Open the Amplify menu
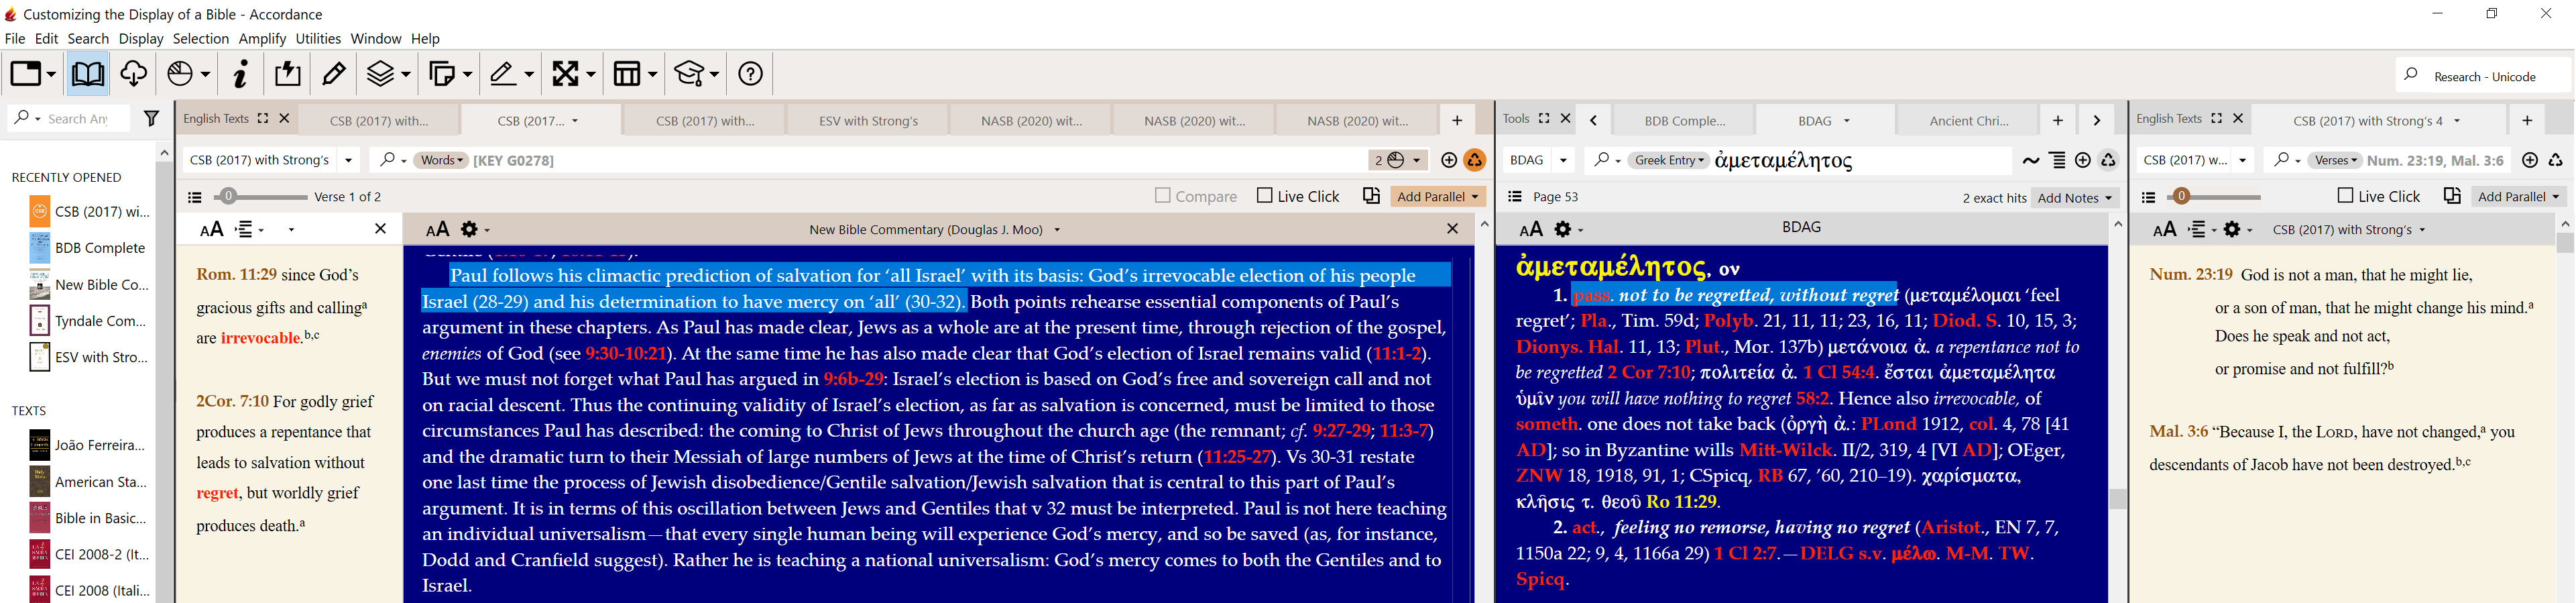2576x603 pixels. coord(262,38)
